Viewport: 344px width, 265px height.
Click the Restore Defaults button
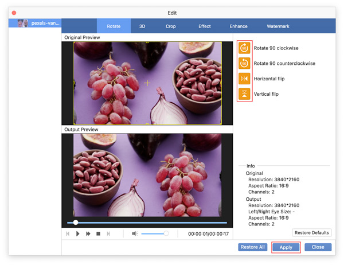tap(312, 233)
